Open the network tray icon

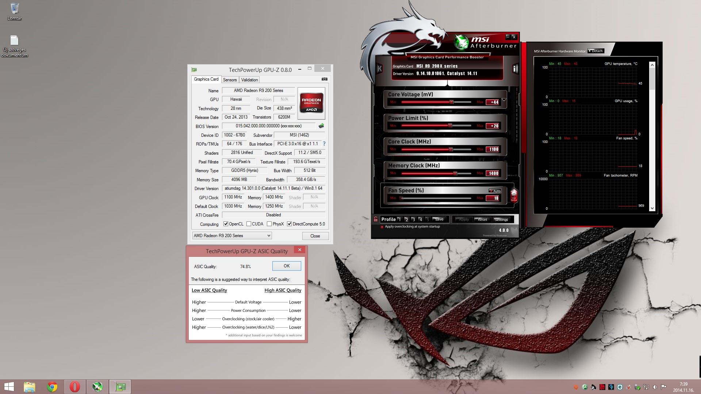(x=646, y=387)
